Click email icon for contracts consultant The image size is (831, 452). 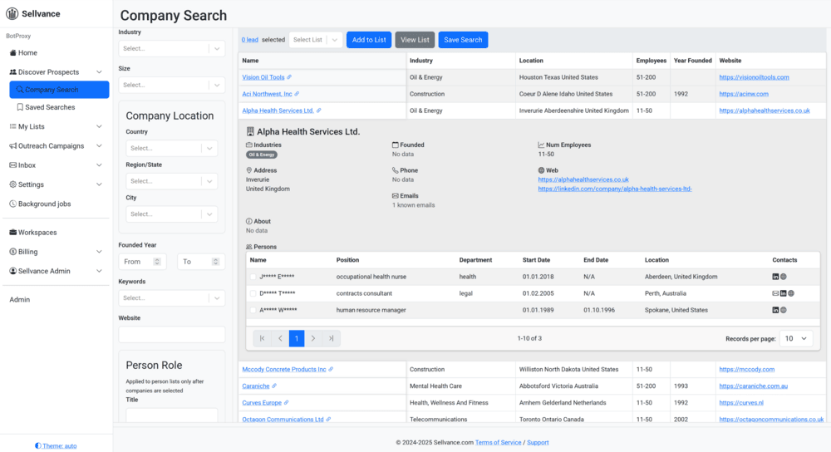pos(775,293)
